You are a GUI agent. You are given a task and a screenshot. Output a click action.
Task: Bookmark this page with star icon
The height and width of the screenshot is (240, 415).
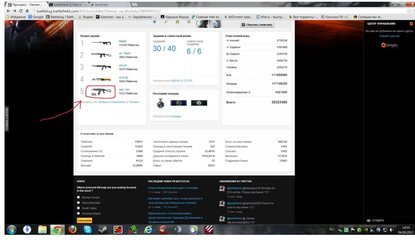tap(409, 11)
